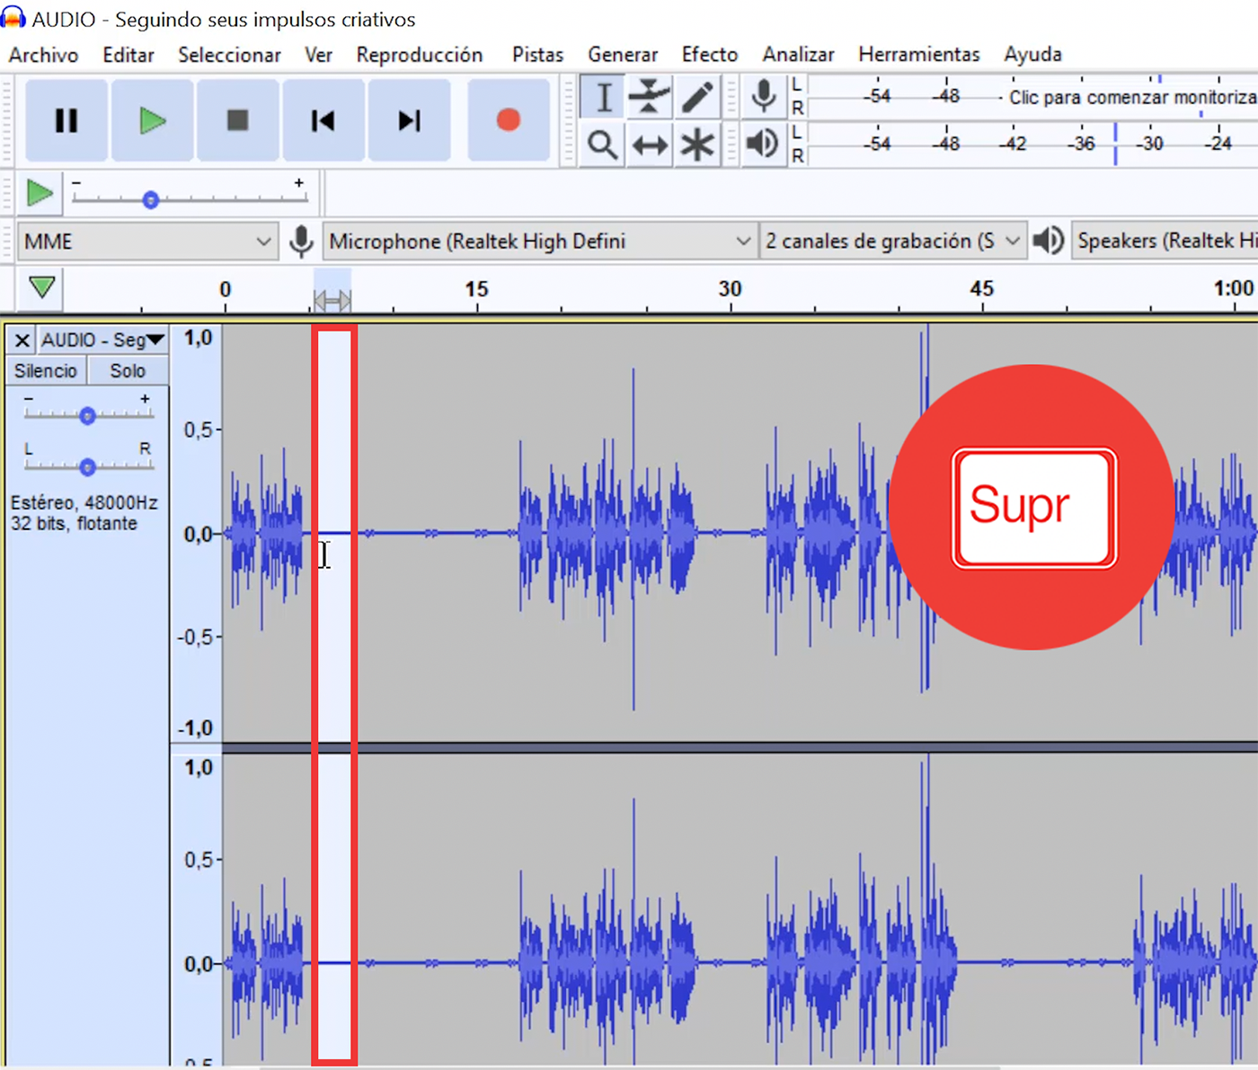
Task: Click the speaker icon beside playback device
Action: click(1048, 241)
